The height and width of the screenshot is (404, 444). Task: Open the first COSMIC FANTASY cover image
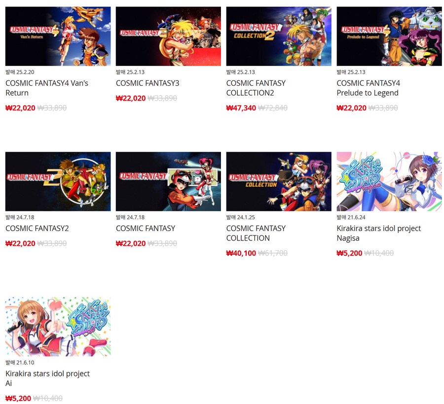coord(168,181)
